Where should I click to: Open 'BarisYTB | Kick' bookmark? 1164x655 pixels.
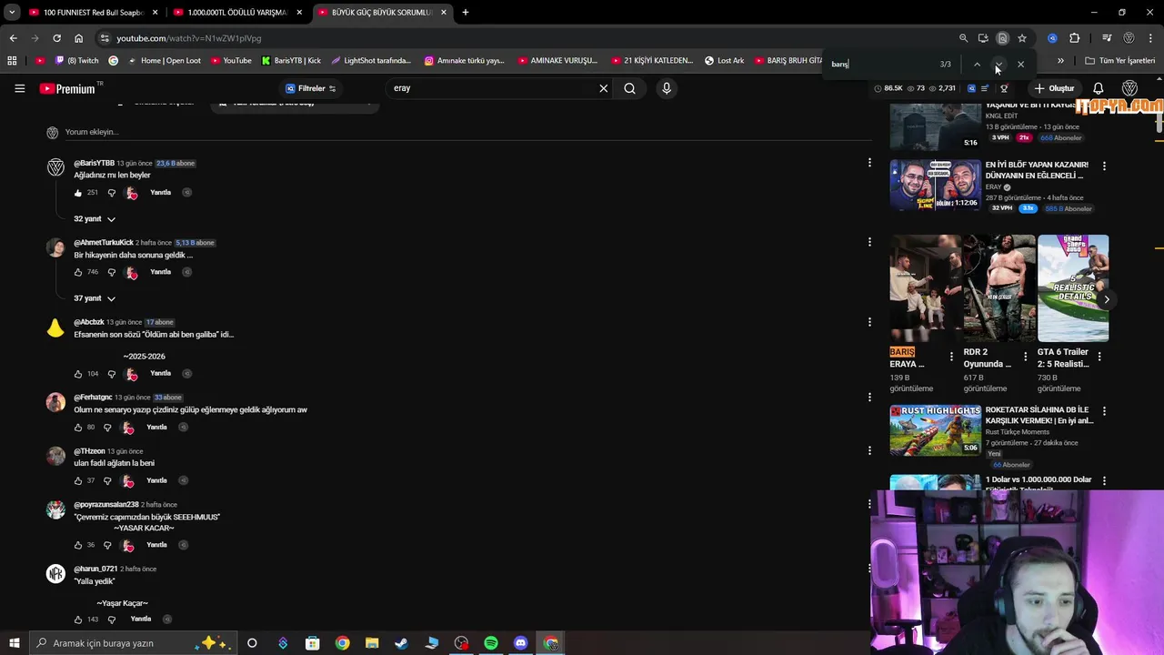pos(291,61)
